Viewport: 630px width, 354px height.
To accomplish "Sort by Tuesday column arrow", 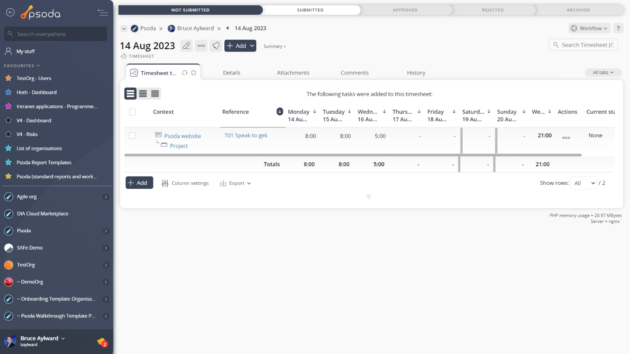I will coord(349,111).
